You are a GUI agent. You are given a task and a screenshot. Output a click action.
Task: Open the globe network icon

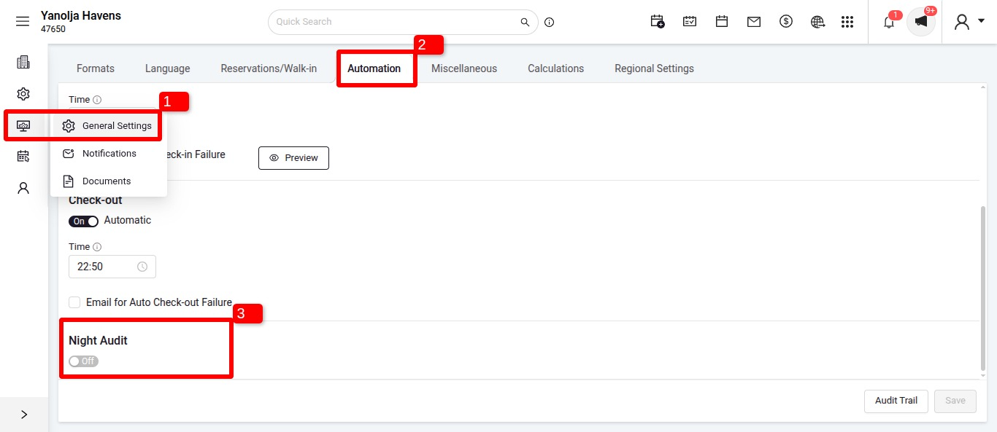pos(817,22)
